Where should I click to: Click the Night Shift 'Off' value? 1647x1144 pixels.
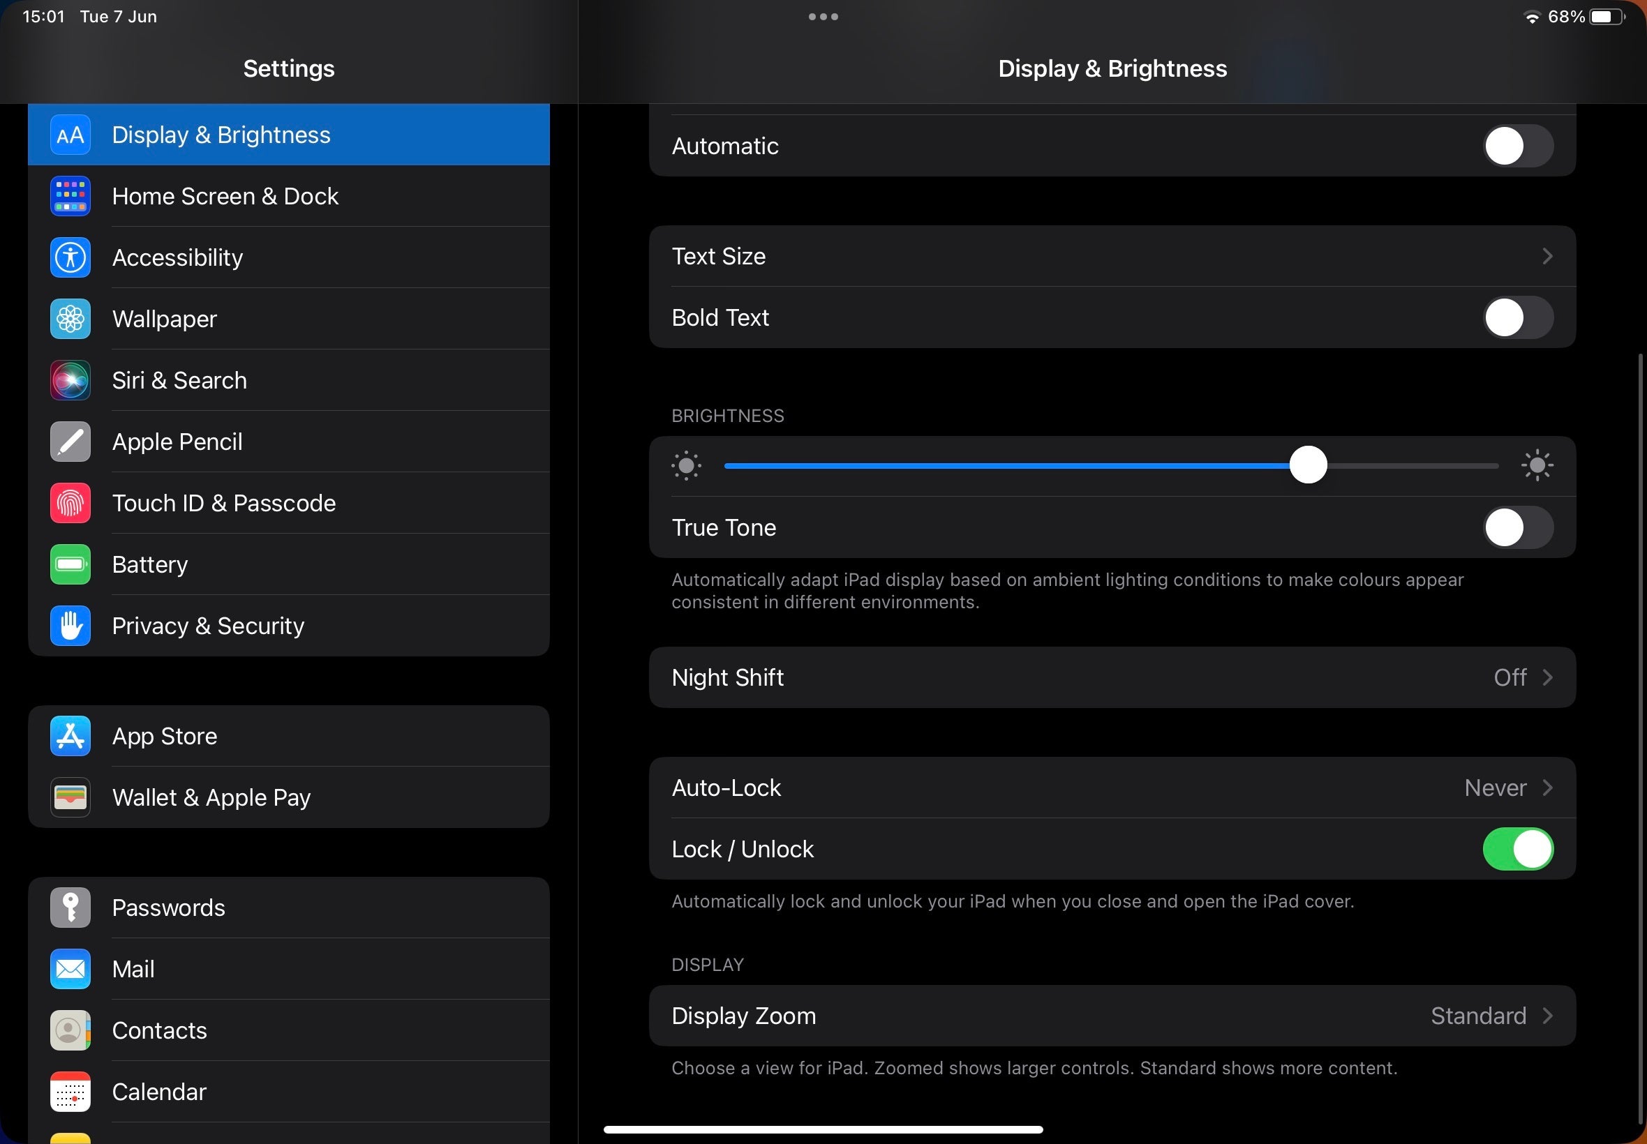click(1510, 677)
